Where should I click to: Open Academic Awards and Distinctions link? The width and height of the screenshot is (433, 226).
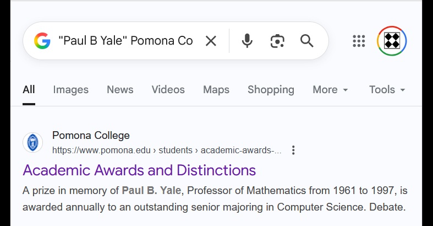click(139, 170)
